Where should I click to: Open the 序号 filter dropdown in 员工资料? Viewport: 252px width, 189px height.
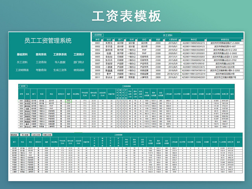coord(102,40)
